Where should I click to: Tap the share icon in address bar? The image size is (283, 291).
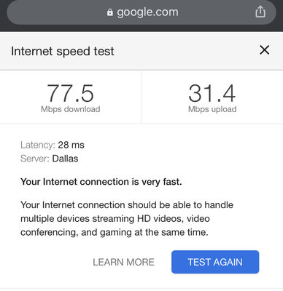point(260,12)
